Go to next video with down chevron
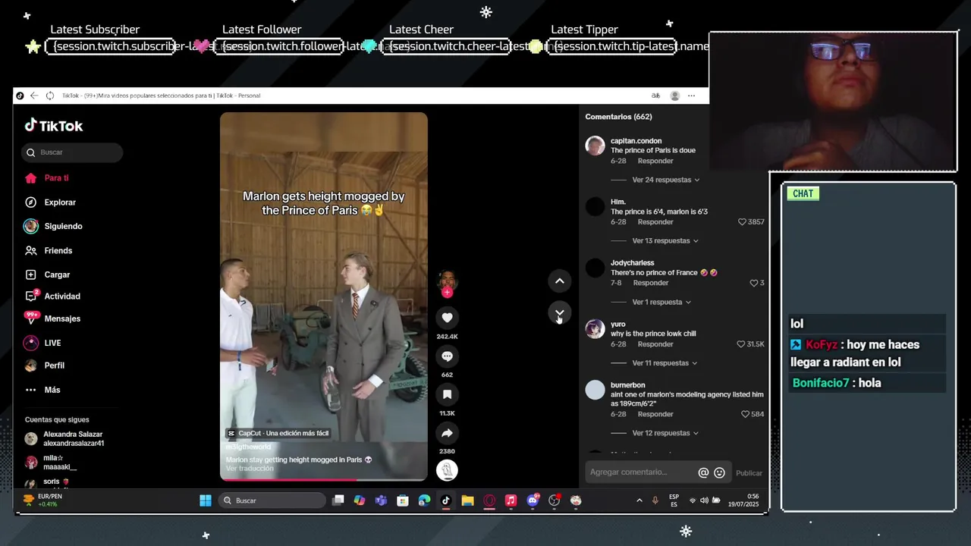This screenshot has width=971, height=546. coord(559,313)
